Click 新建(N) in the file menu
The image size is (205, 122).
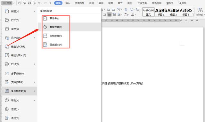click(x=19, y=12)
